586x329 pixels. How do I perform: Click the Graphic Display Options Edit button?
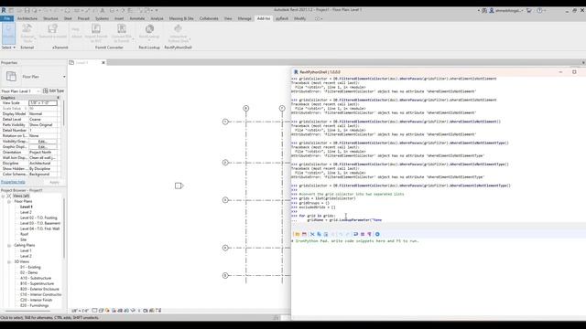coord(43,147)
